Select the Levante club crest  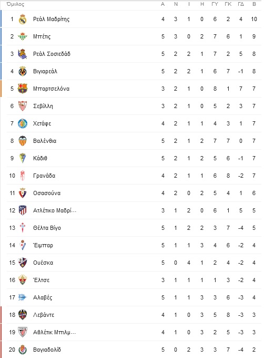(x=23, y=315)
